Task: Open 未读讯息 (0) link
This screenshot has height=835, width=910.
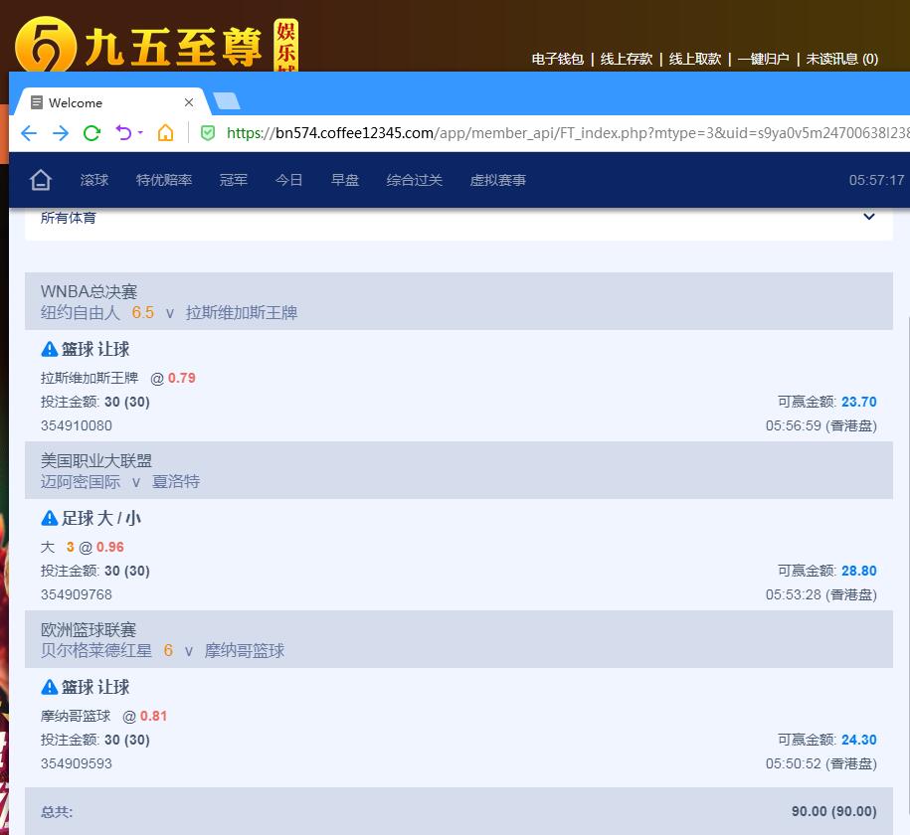Action: point(841,60)
